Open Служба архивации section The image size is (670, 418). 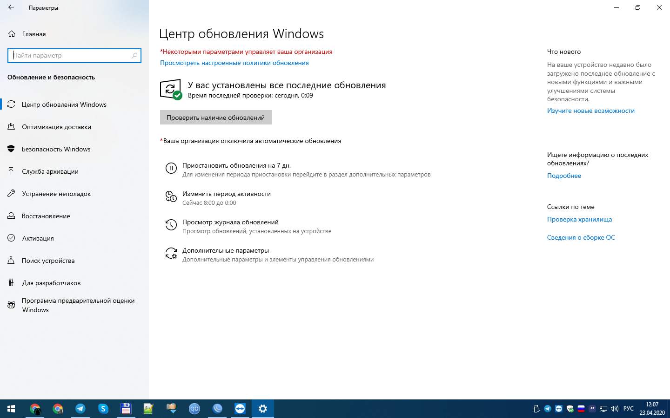[74, 171]
